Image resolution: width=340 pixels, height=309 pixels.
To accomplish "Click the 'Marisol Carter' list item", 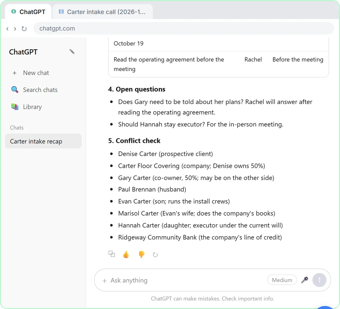I will pyautogui.click(x=197, y=213).
